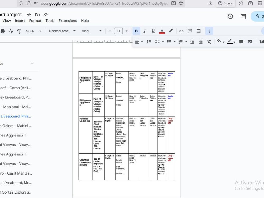Open the Extensions menu
Viewport: 264px width, 198px height.
pos(68,21)
